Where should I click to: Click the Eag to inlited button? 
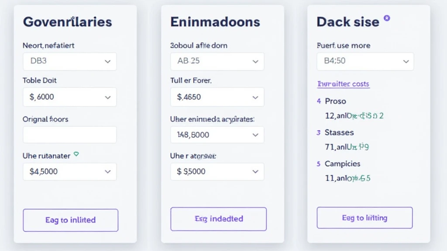tap(70, 220)
